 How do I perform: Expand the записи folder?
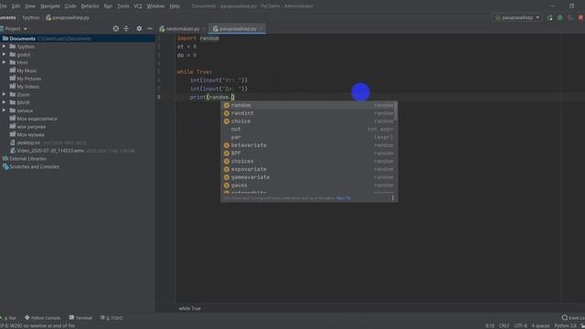pyautogui.click(x=4, y=111)
